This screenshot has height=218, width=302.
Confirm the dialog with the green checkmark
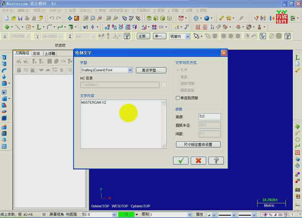(181, 161)
